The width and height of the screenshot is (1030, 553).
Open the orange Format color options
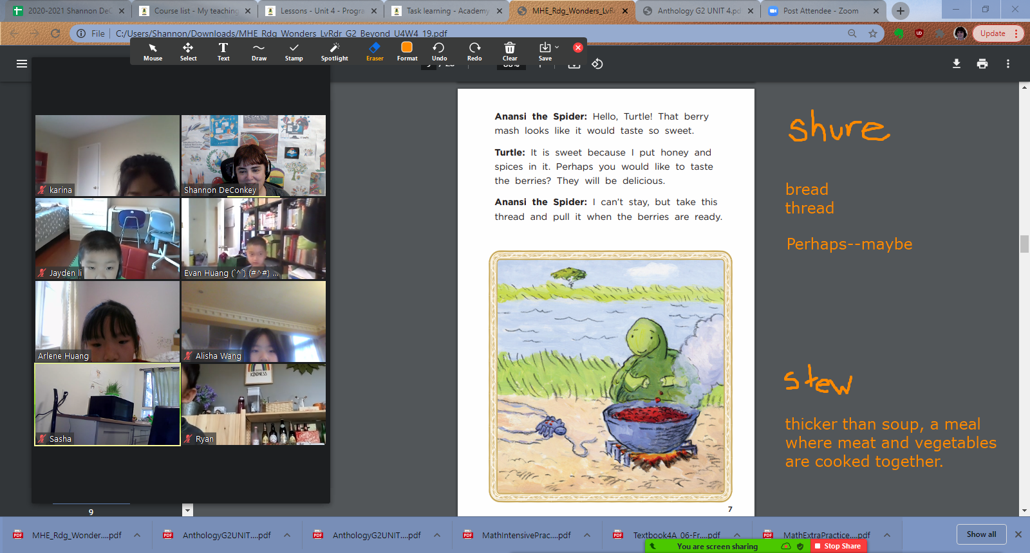(x=407, y=51)
